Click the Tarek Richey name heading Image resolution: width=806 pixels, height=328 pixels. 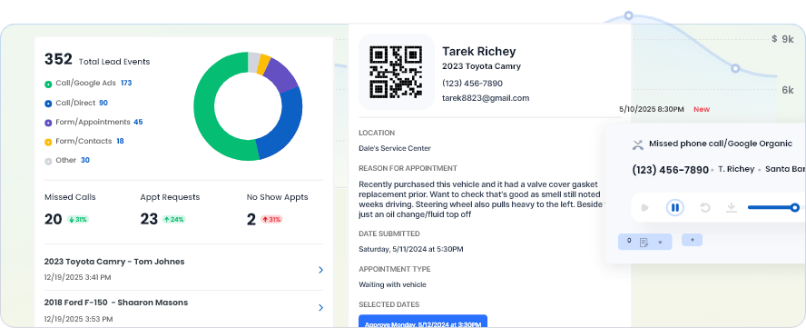click(x=479, y=51)
